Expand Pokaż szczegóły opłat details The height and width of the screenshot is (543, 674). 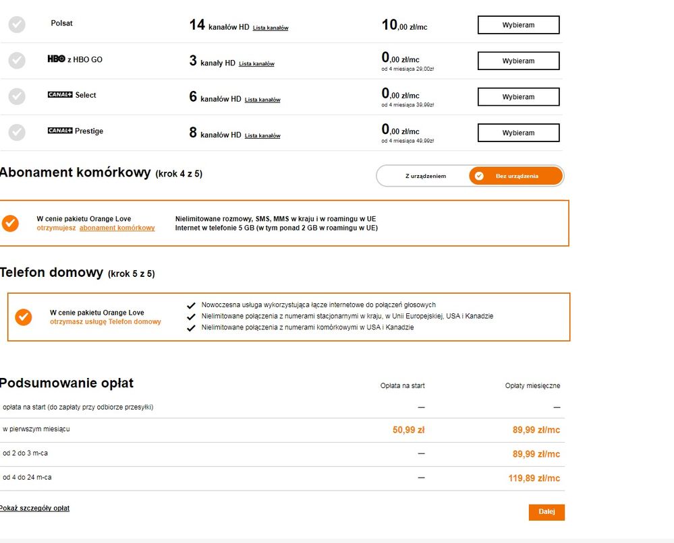(34, 508)
